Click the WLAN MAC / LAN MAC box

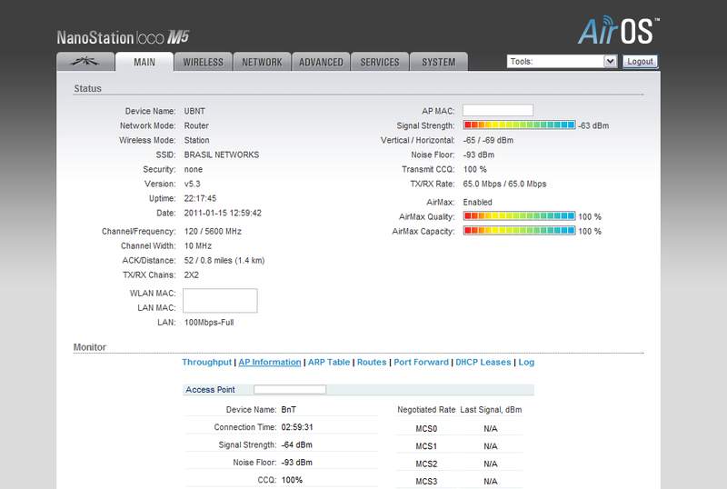pyautogui.click(x=220, y=300)
